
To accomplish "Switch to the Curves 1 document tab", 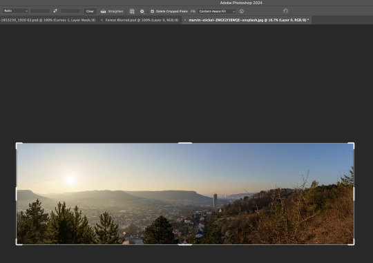I will pyautogui.click(x=48, y=20).
